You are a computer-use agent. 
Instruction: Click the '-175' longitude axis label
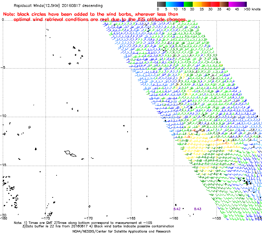coord(45,218)
